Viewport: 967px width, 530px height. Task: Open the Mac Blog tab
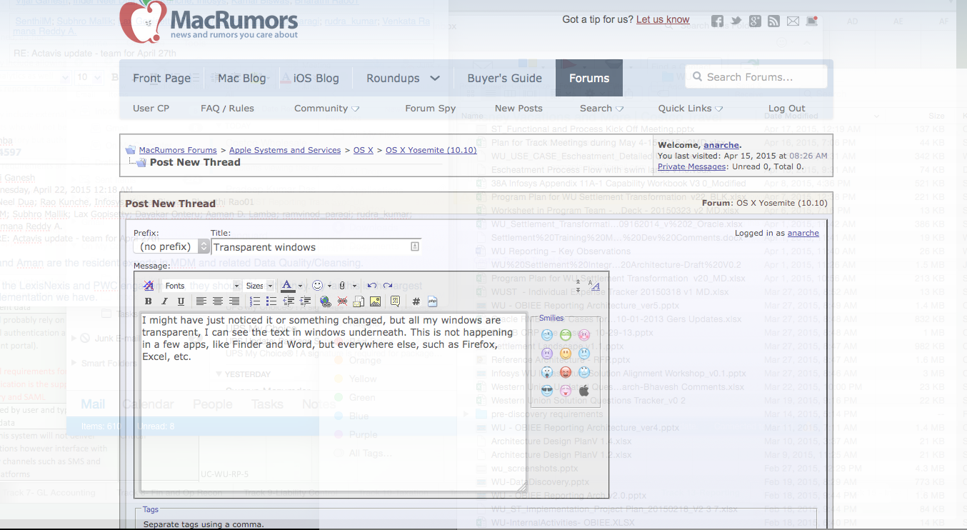(241, 78)
